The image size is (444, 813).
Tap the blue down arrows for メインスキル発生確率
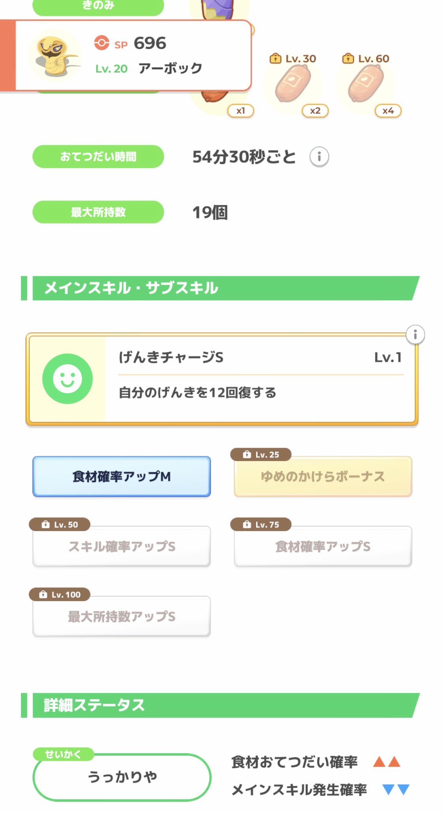[396, 790]
